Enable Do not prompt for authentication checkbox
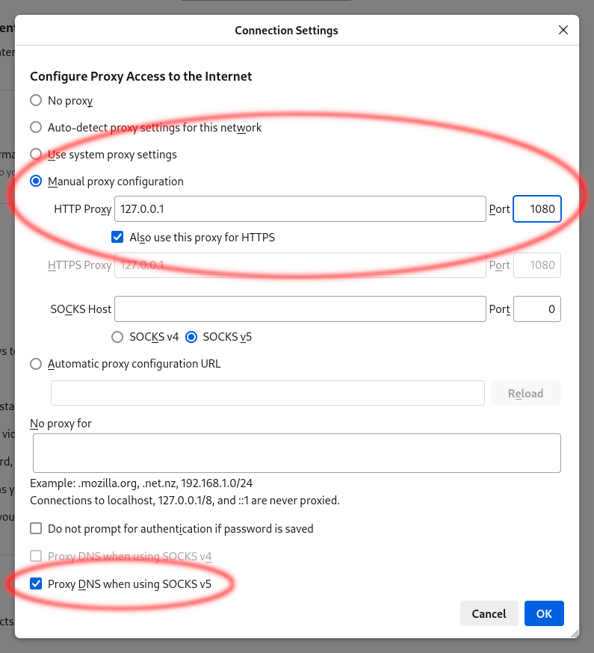The image size is (594, 653). coord(36,528)
